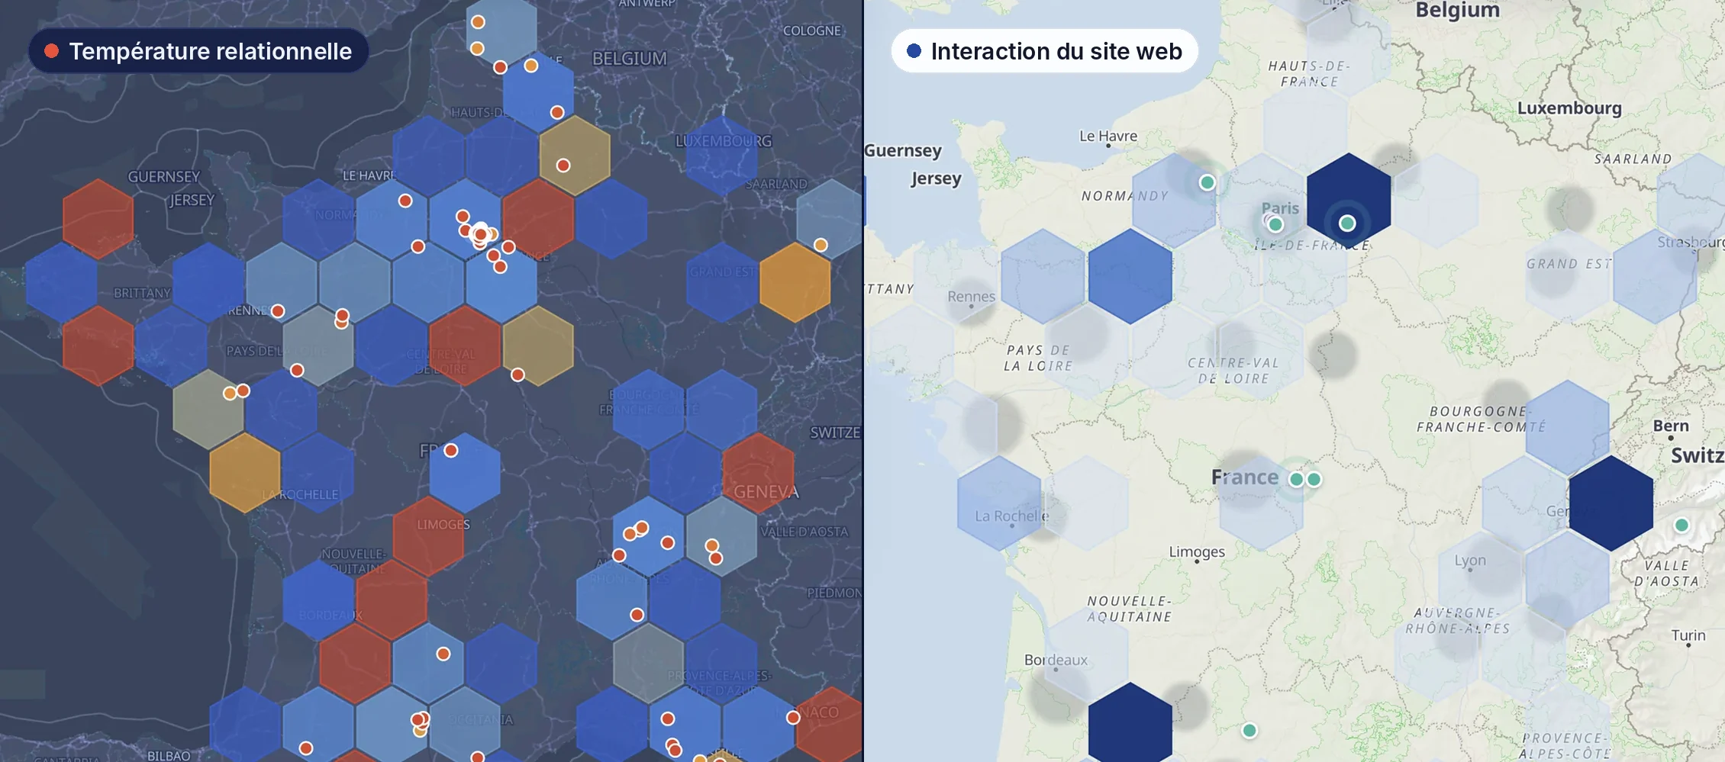
Task: Click the red marker in the Centre-Val de Loire tan hexagon
Action: pyautogui.click(x=517, y=375)
